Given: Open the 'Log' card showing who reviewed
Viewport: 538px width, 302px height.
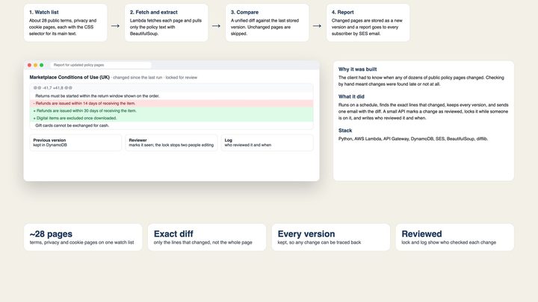Looking at the screenshot, I should pos(267,142).
